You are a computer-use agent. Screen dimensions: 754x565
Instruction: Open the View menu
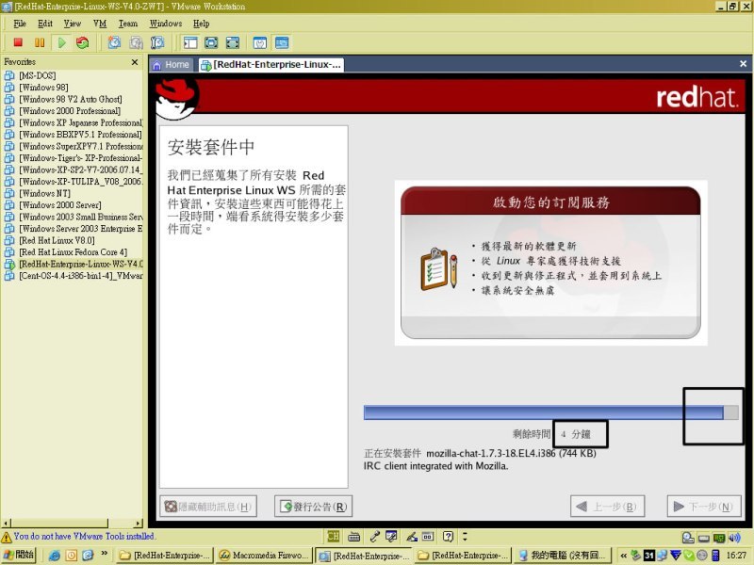[x=73, y=23]
